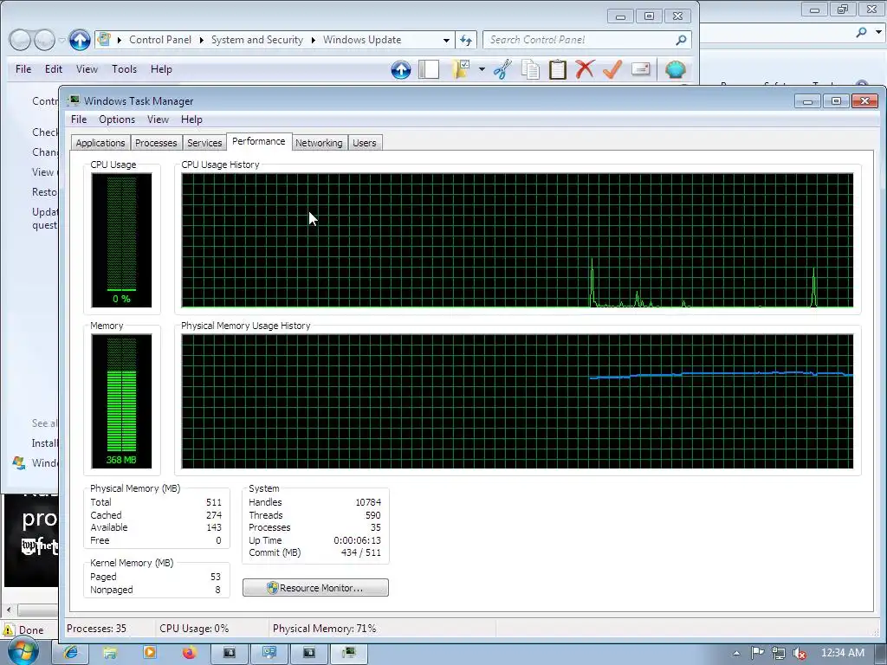
Task: Click the orange checkmark Properties icon
Action: 612,69
